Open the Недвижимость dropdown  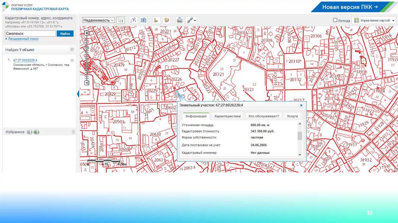[x=98, y=20]
